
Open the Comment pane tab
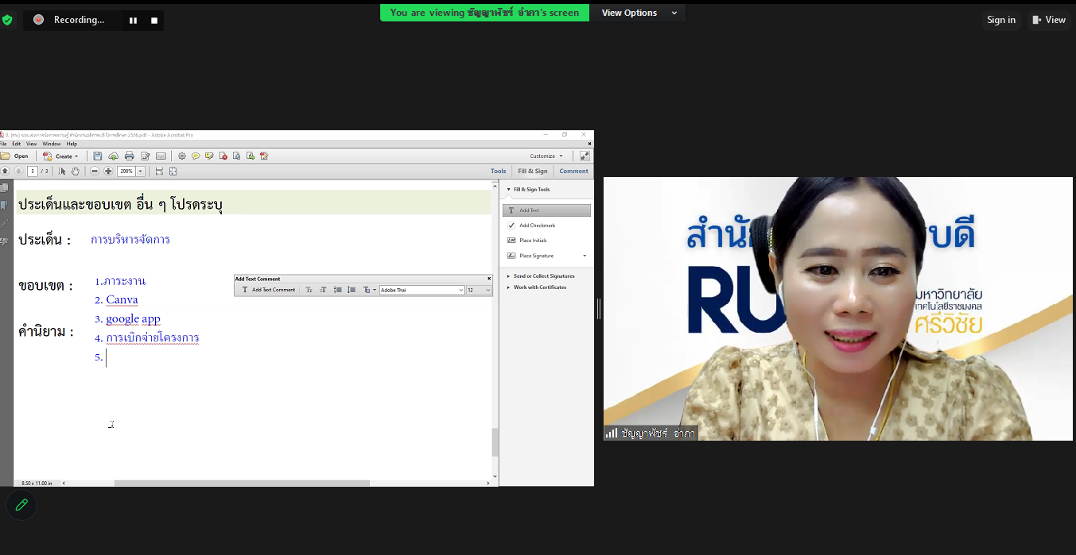573,172
